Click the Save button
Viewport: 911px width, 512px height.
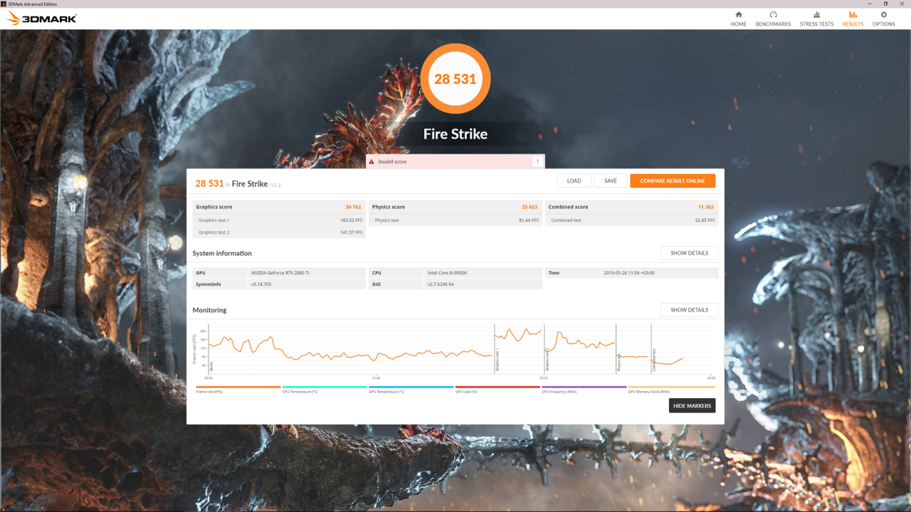point(611,181)
